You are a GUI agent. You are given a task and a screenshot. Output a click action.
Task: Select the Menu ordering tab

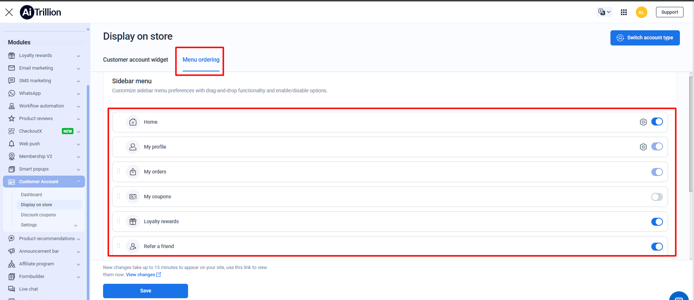click(x=201, y=60)
